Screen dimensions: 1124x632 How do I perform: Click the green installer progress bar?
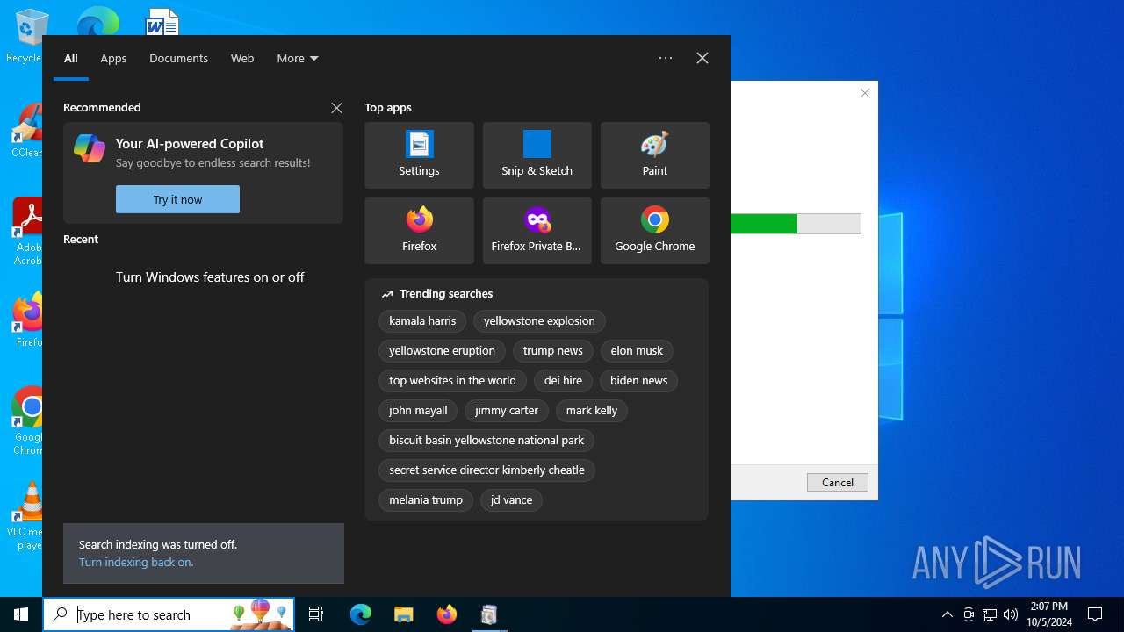(796, 224)
